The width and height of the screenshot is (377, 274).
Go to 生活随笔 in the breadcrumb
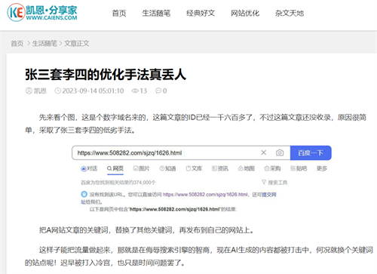pos(44,44)
